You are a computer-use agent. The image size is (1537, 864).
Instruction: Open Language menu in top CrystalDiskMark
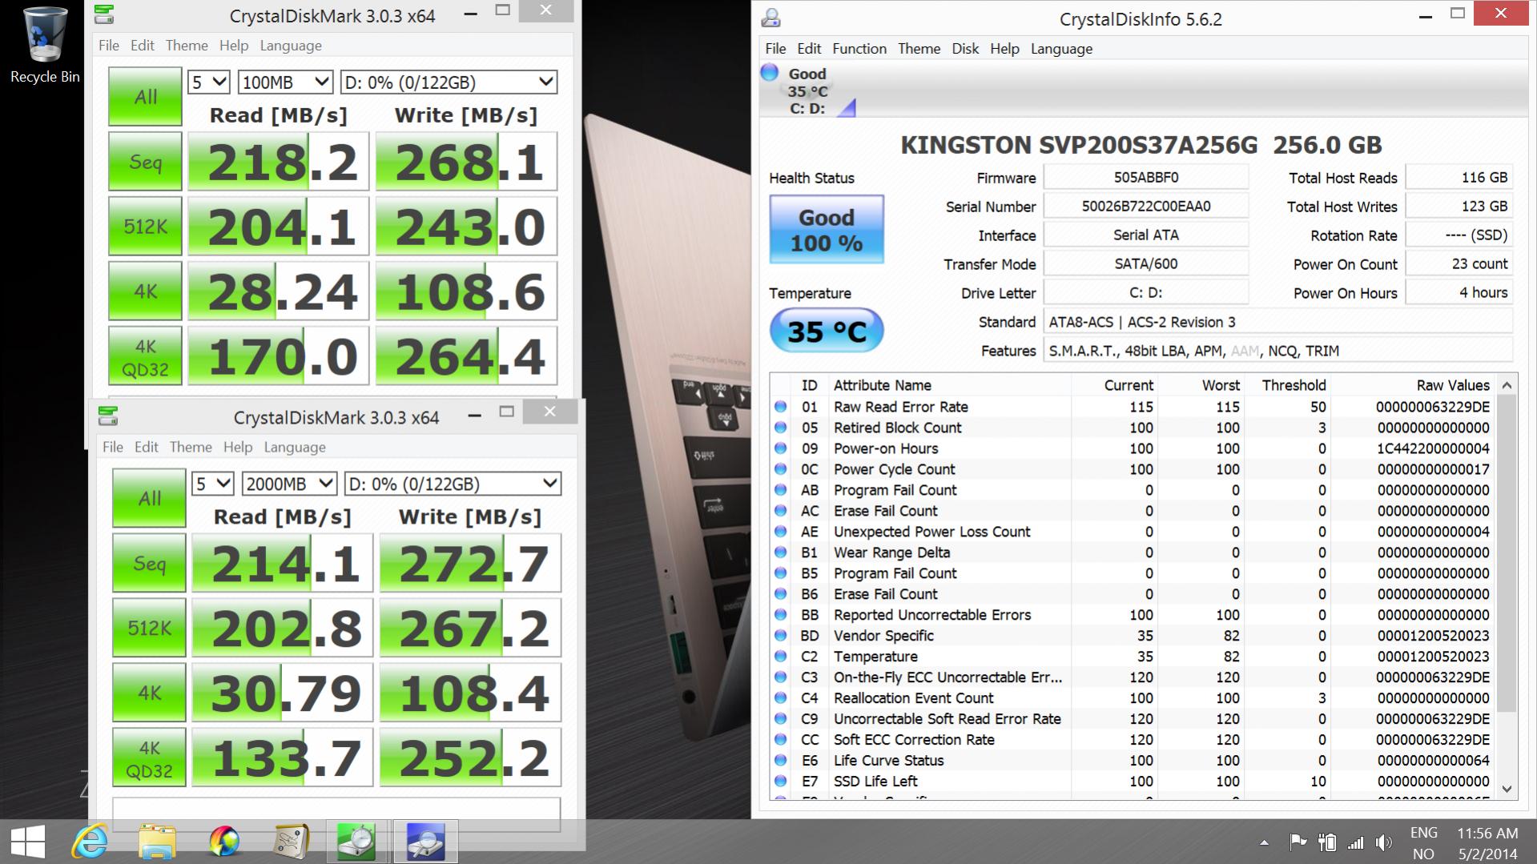(x=291, y=46)
